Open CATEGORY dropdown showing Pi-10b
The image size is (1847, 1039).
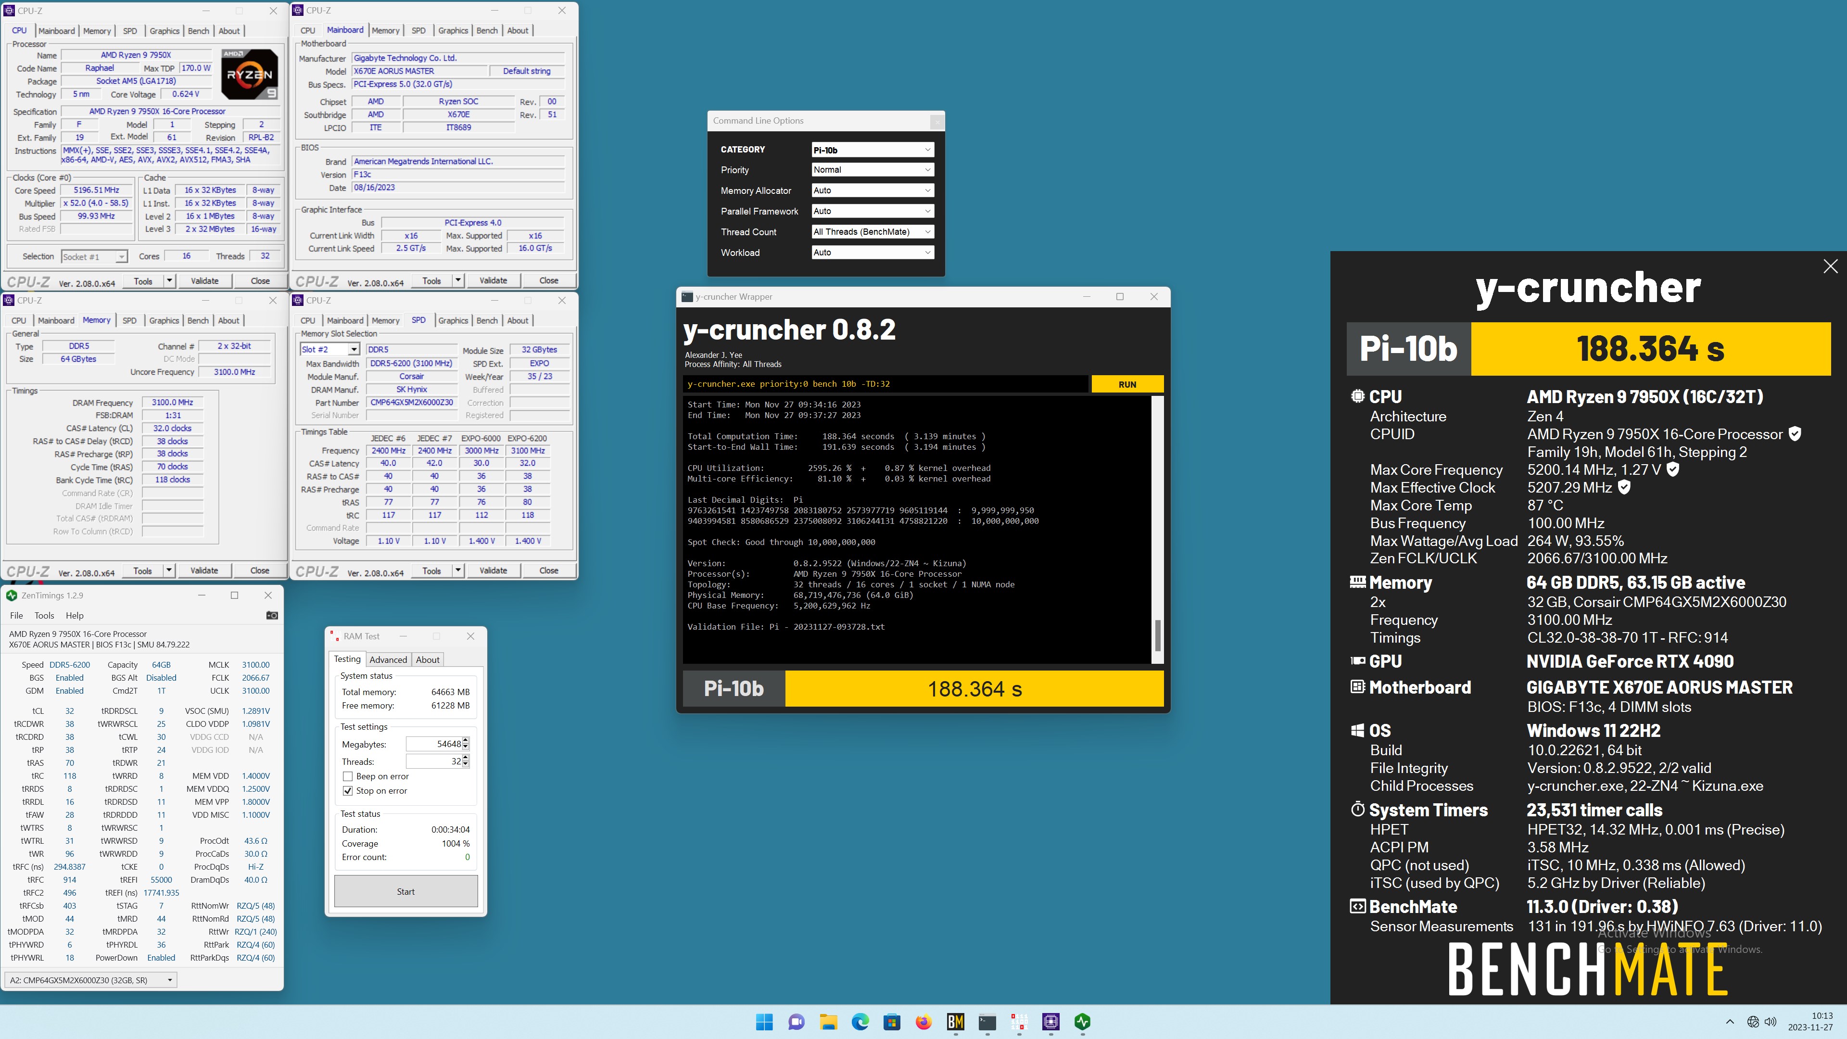[x=872, y=150]
